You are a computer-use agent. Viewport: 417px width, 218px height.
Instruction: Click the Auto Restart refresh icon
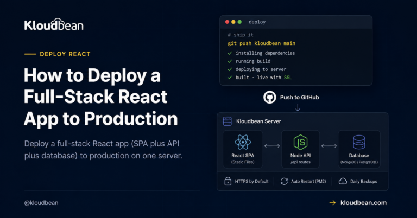[284, 181]
